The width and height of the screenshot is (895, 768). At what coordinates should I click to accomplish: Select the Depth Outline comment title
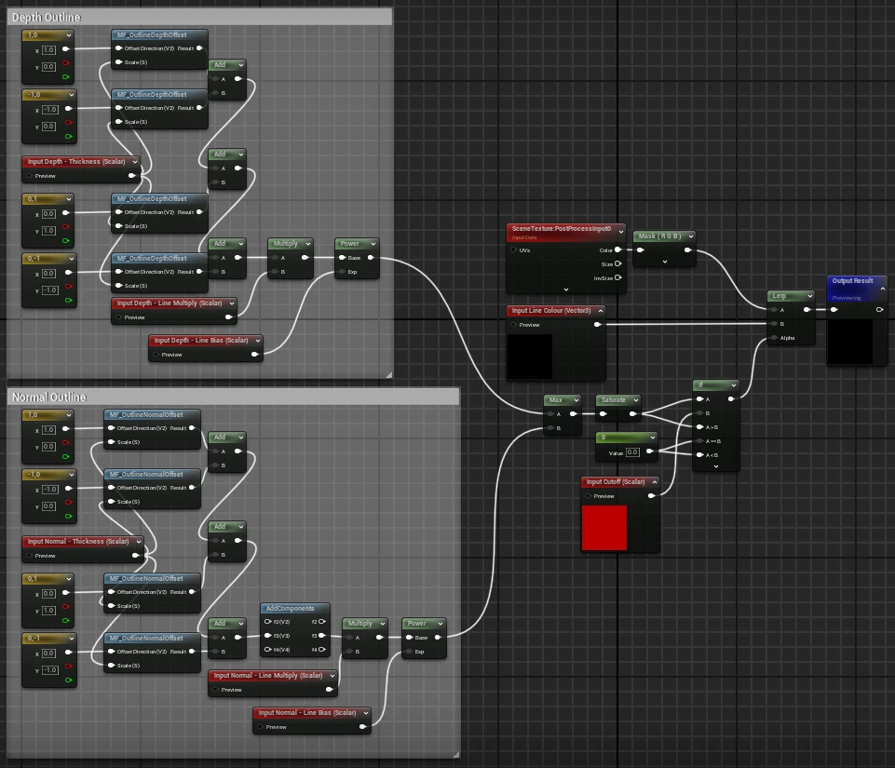click(47, 17)
